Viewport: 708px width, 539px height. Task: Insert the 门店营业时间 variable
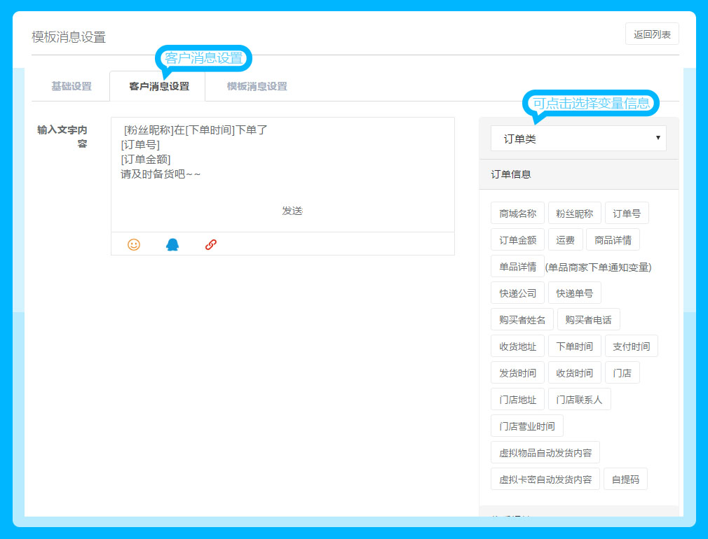(526, 426)
